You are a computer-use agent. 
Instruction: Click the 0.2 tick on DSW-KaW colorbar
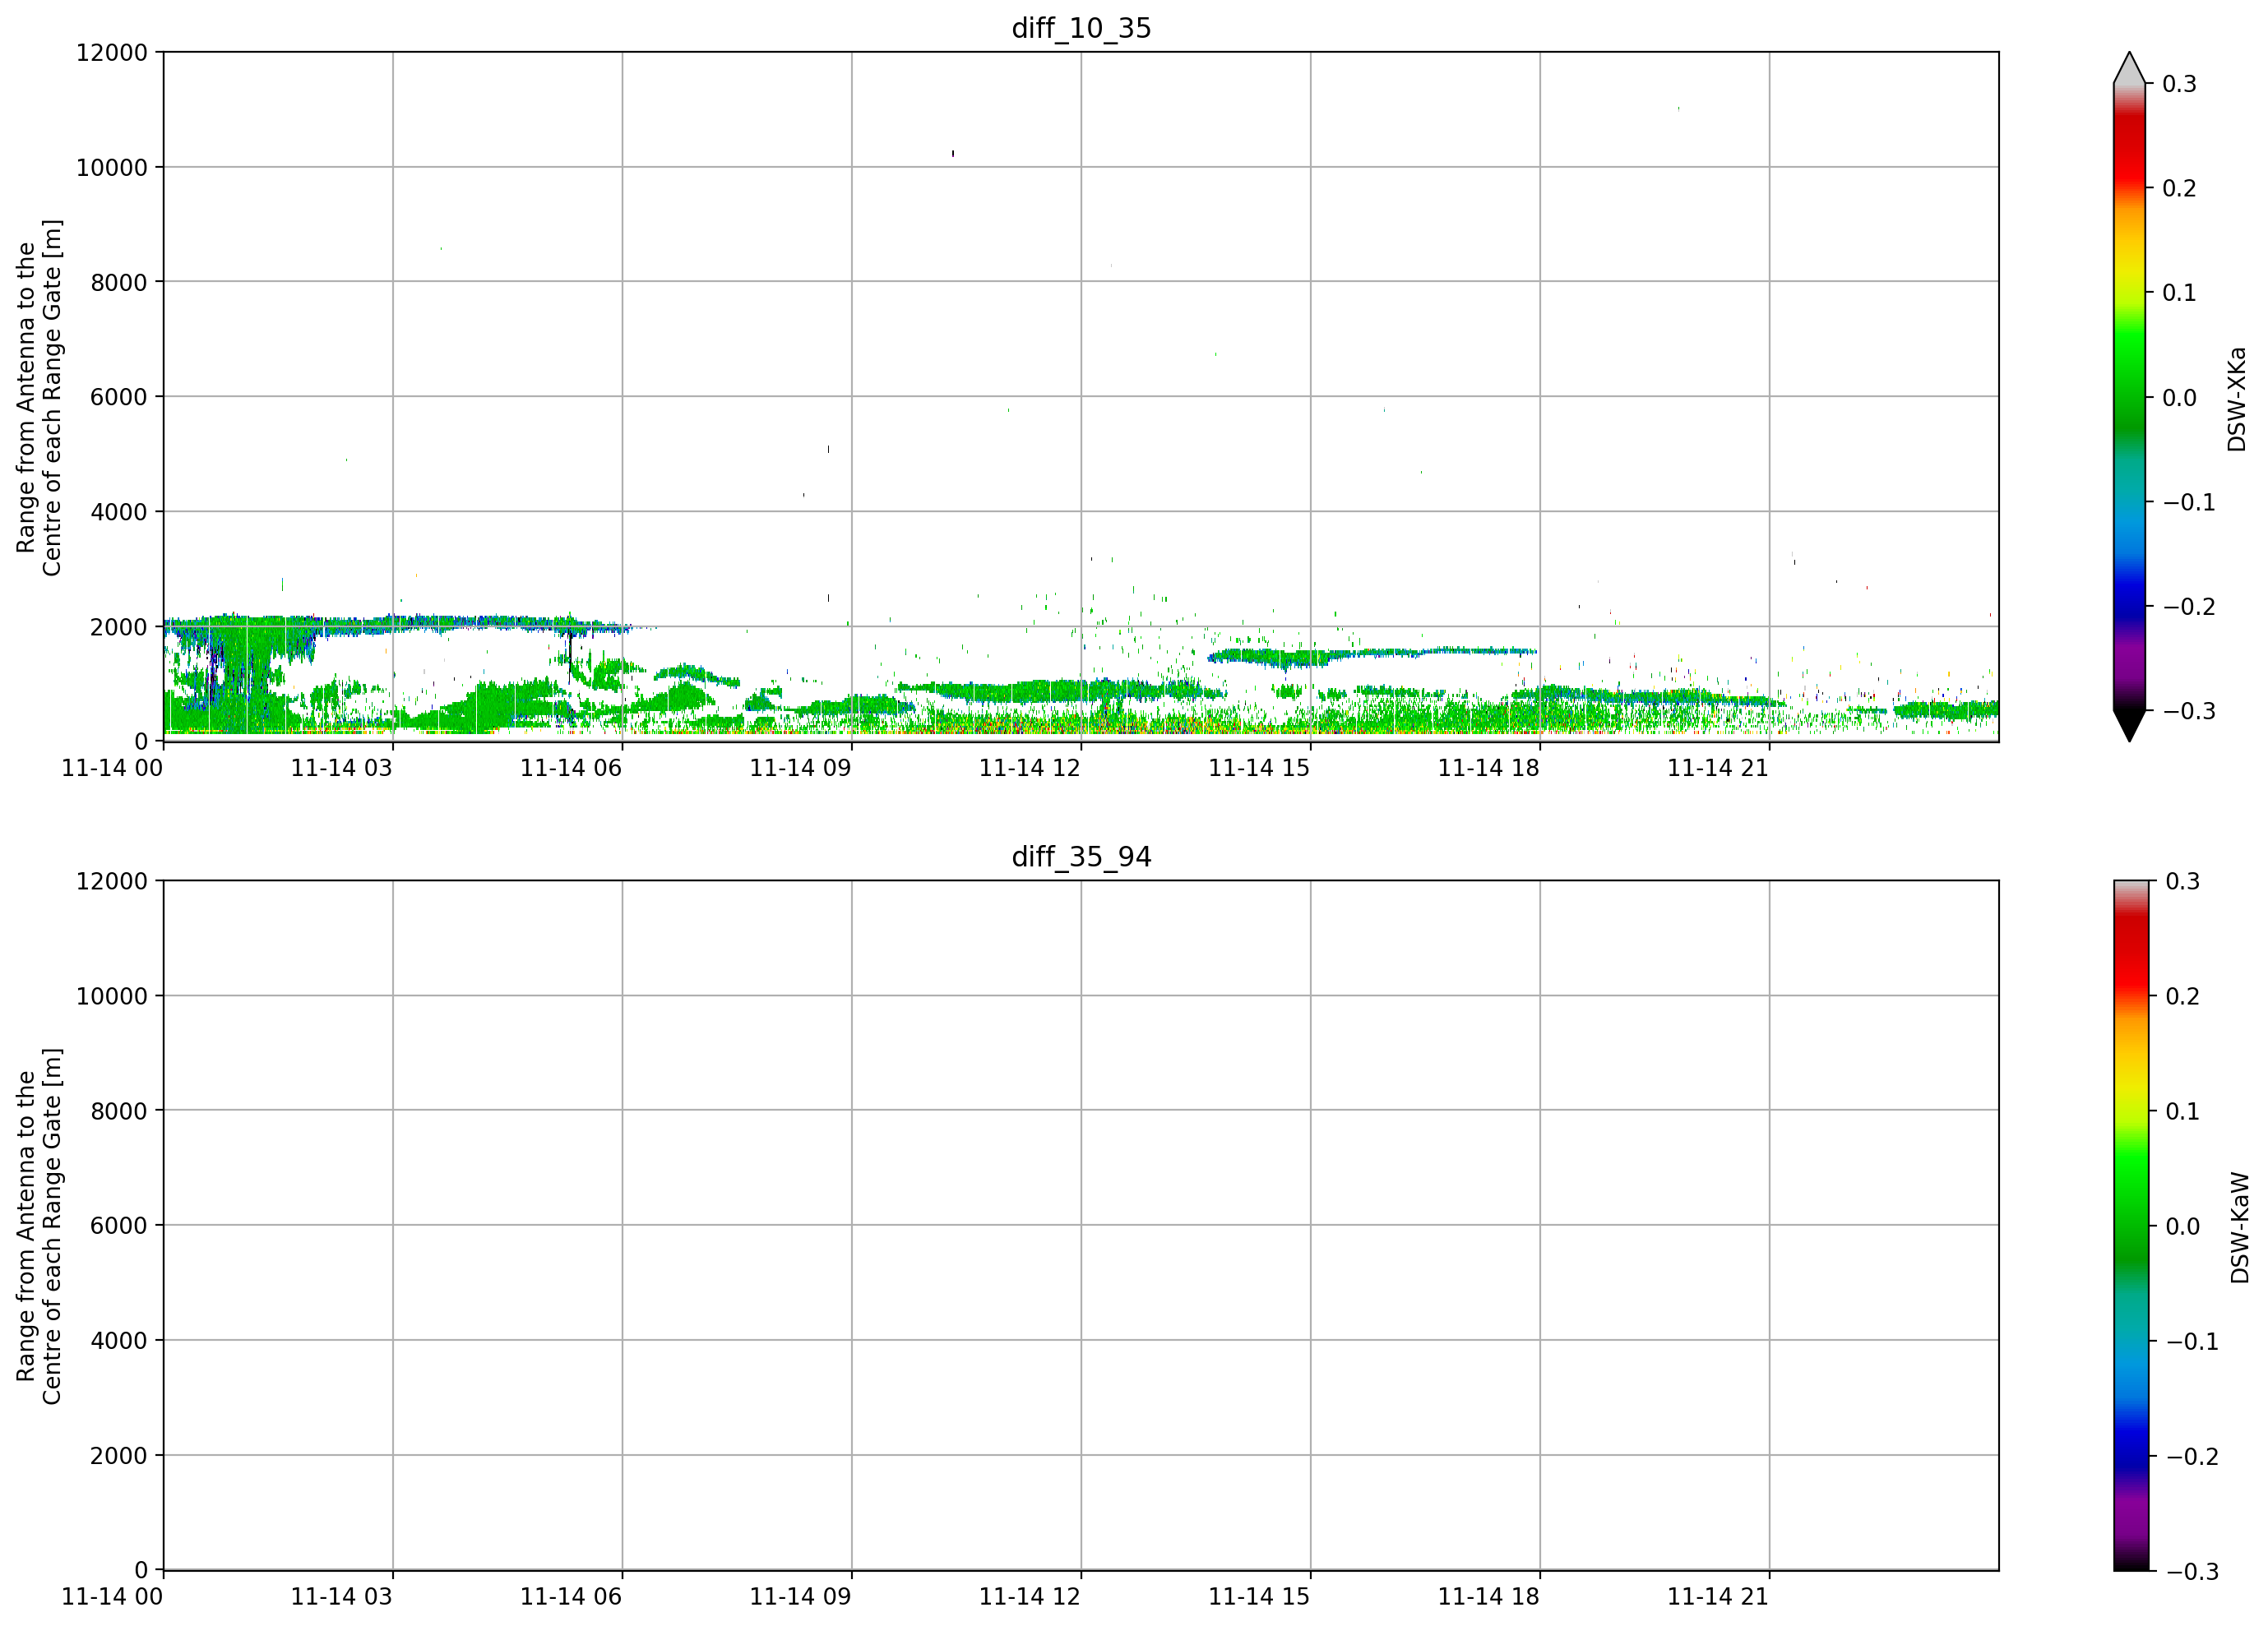tap(2183, 995)
